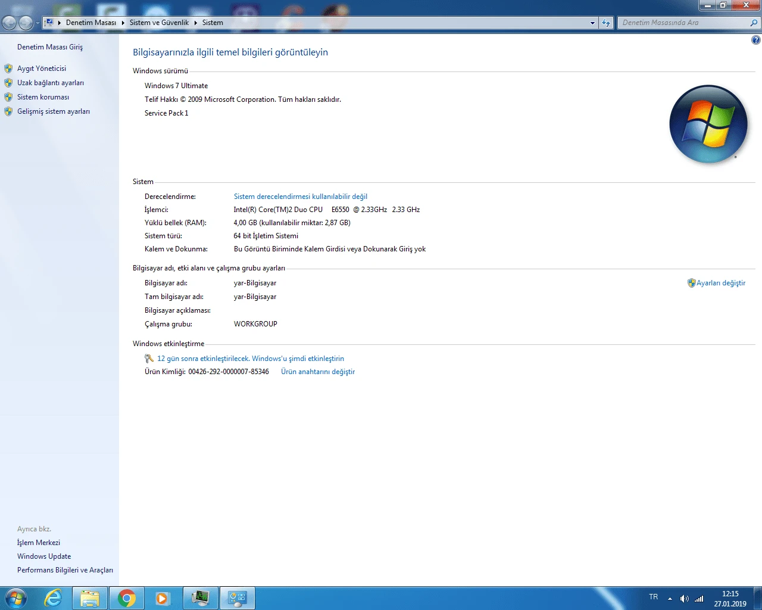This screenshot has width=762, height=610.
Task: Open the Windows Start menu orb
Action: tap(15, 598)
